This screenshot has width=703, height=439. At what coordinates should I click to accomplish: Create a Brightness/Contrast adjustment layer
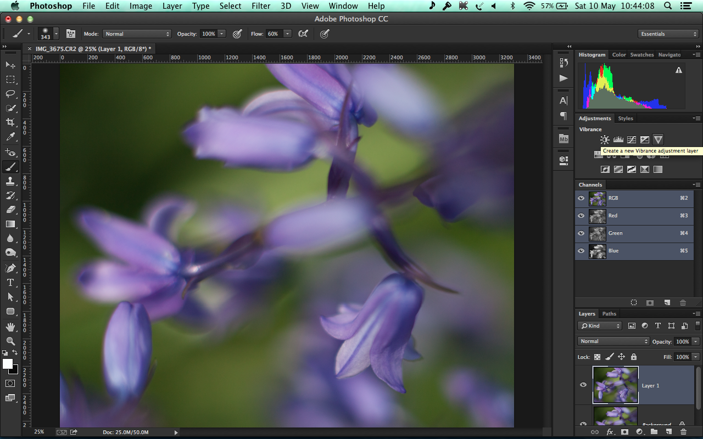605,140
